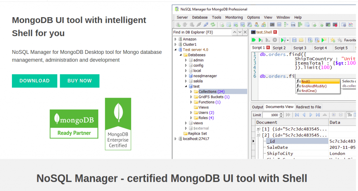
Task: Click the Limit 1000 input field
Action: (271, 115)
